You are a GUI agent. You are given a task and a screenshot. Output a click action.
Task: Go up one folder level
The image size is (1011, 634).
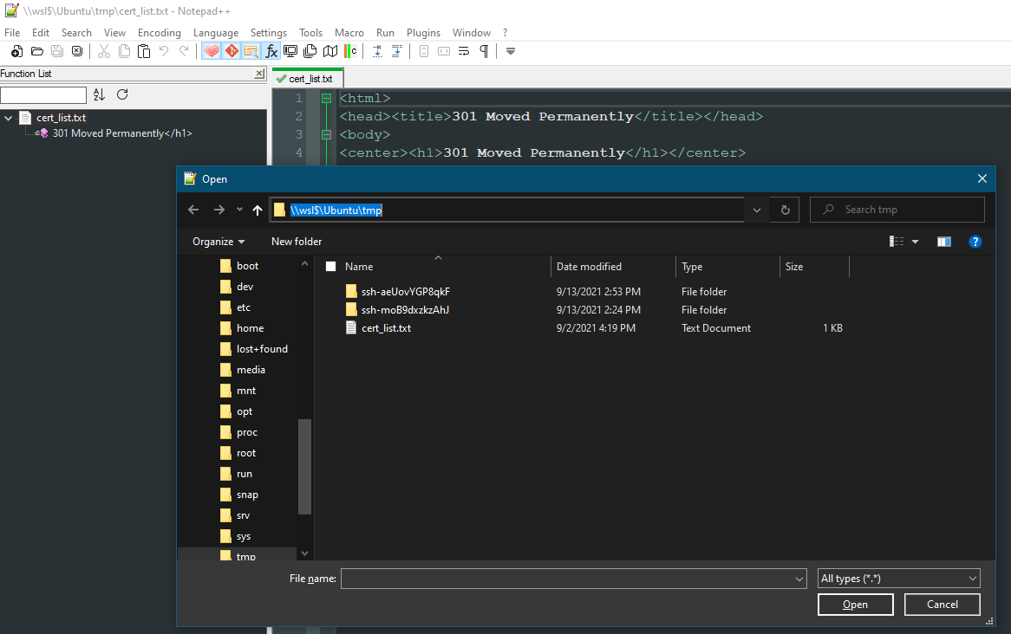[258, 210]
